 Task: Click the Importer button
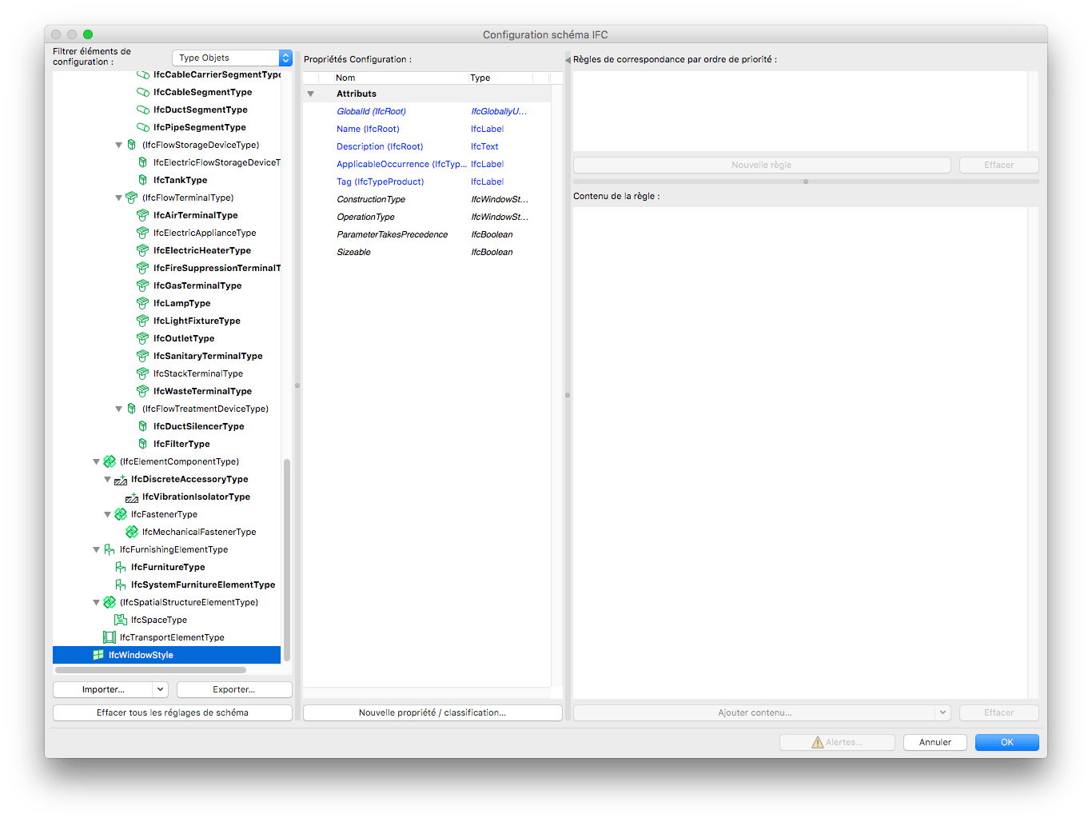(103, 689)
